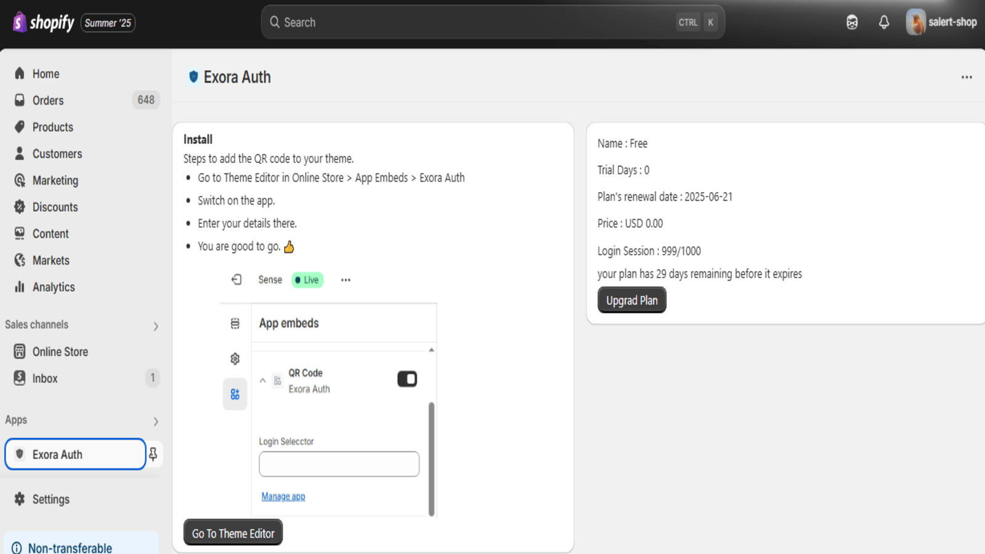Click the Marketing target icon
The height and width of the screenshot is (554, 985).
pos(20,180)
